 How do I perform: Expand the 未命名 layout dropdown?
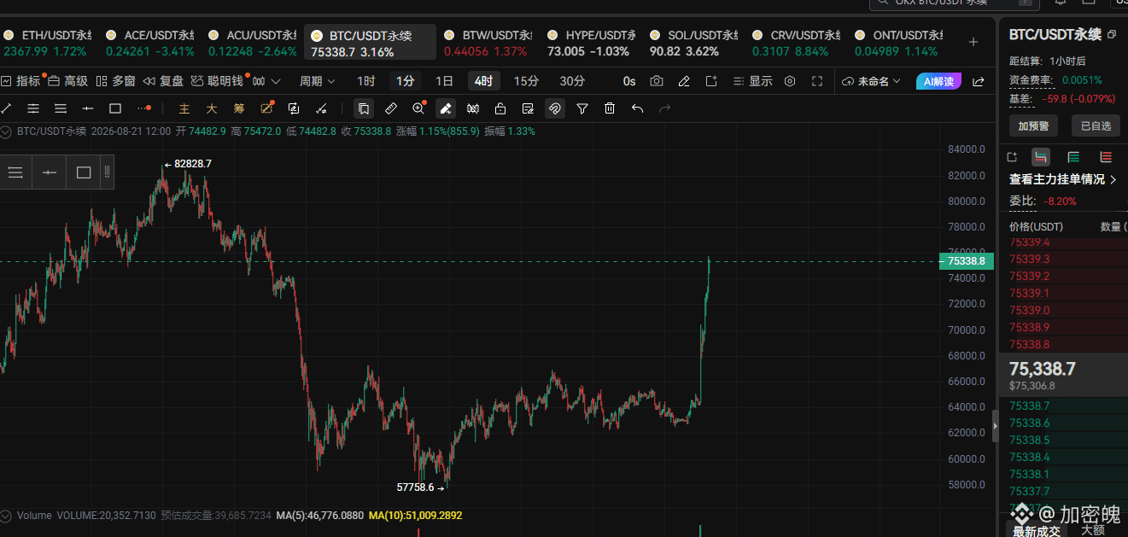pos(871,81)
